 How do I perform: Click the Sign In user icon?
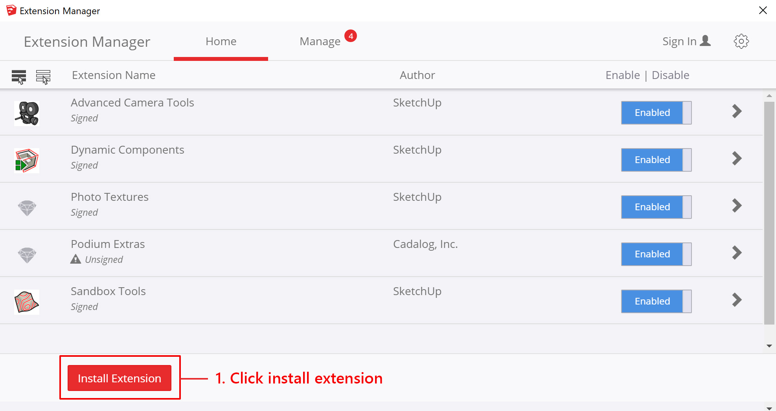pyautogui.click(x=706, y=40)
